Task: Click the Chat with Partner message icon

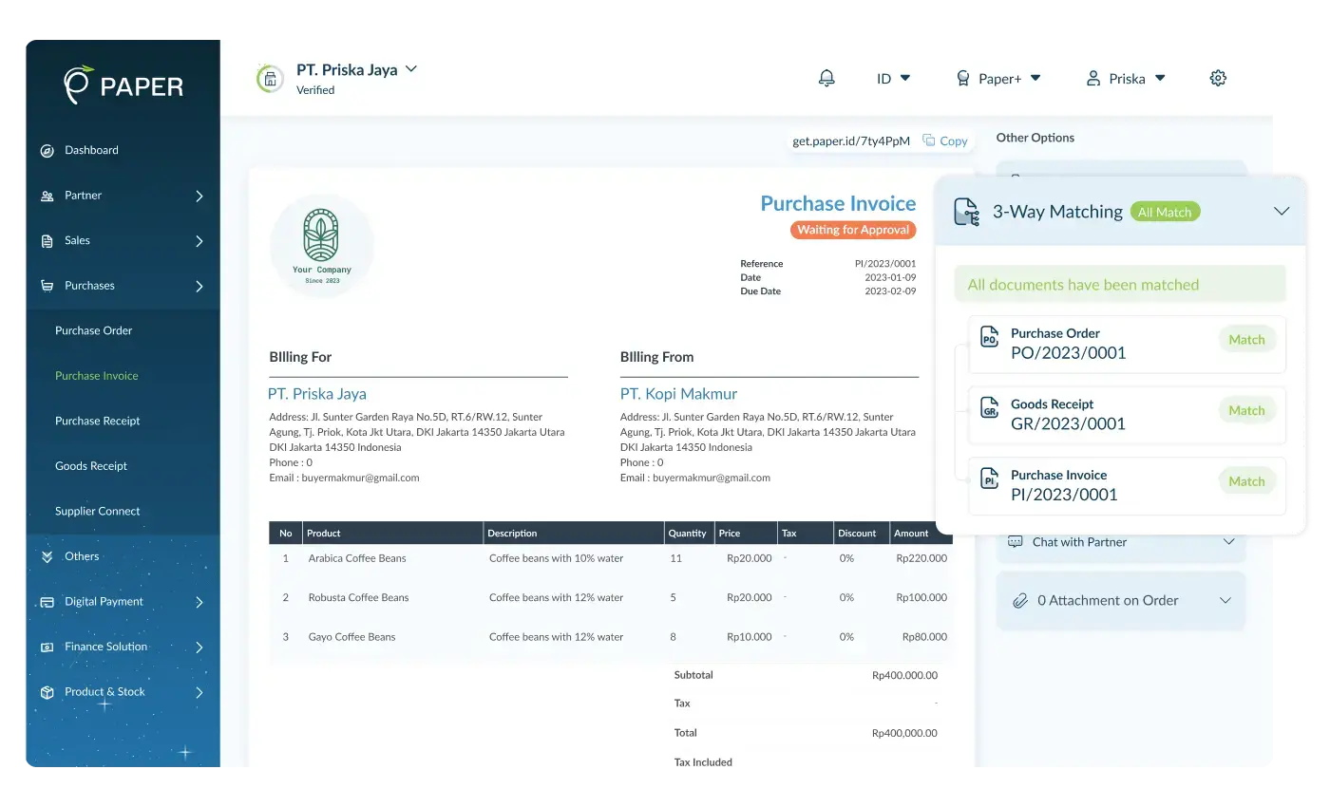Action: point(1015,542)
